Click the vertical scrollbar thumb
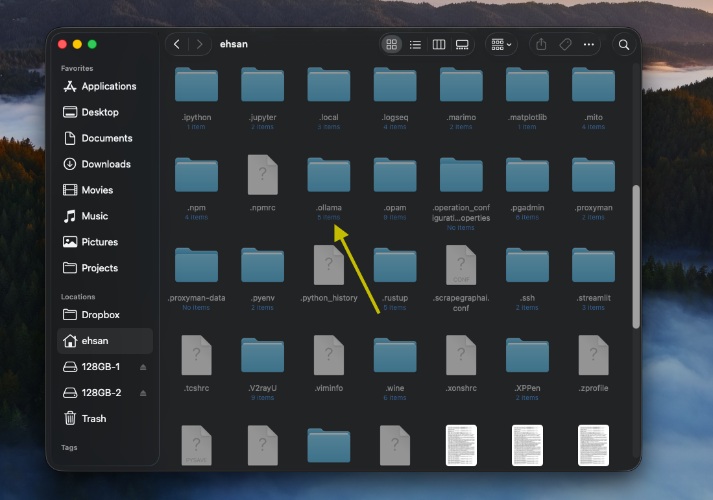Image resolution: width=713 pixels, height=500 pixels. point(636,256)
